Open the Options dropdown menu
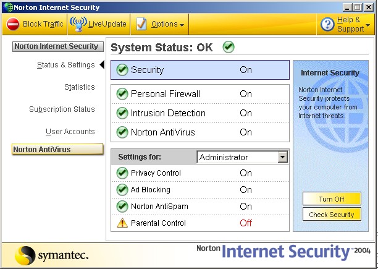Viewport: 378px width, 269px height. (160, 24)
